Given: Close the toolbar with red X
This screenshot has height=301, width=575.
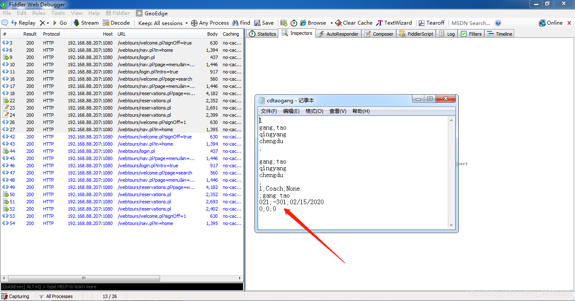Looking at the screenshot, I should point(569,23).
